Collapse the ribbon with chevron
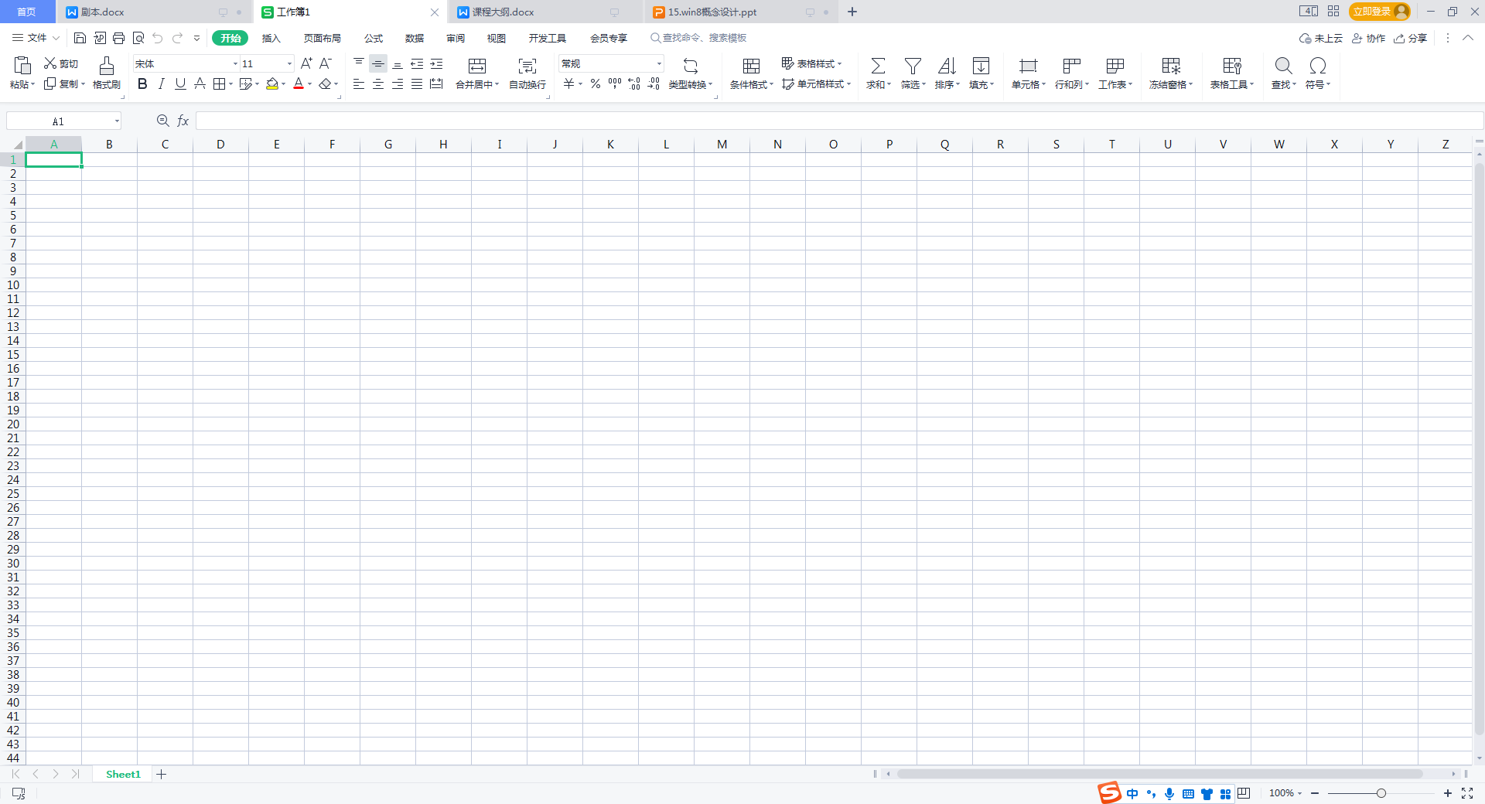This screenshot has width=1485, height=804. pyautogui.click(x=1467, y=38)
